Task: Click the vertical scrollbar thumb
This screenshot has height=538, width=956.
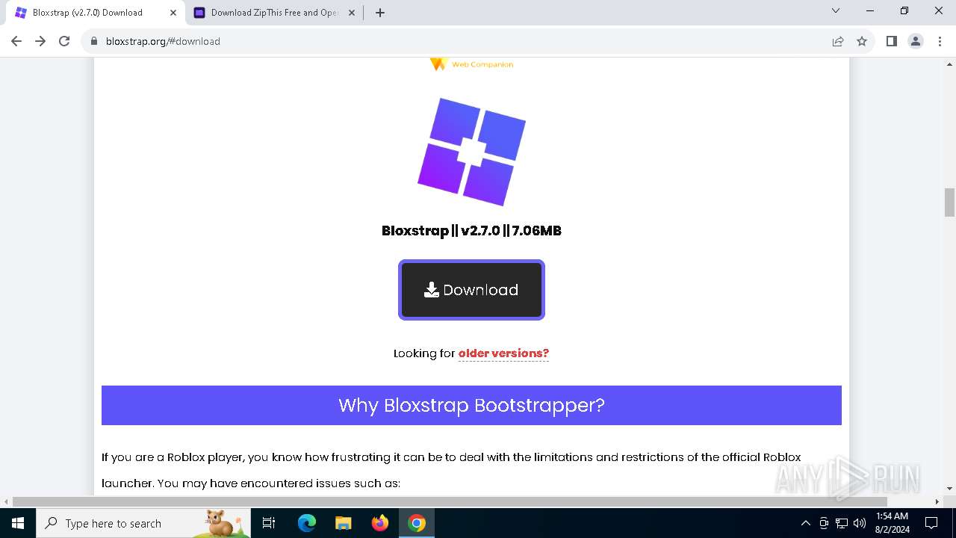Action: click(x=949, y=202)
